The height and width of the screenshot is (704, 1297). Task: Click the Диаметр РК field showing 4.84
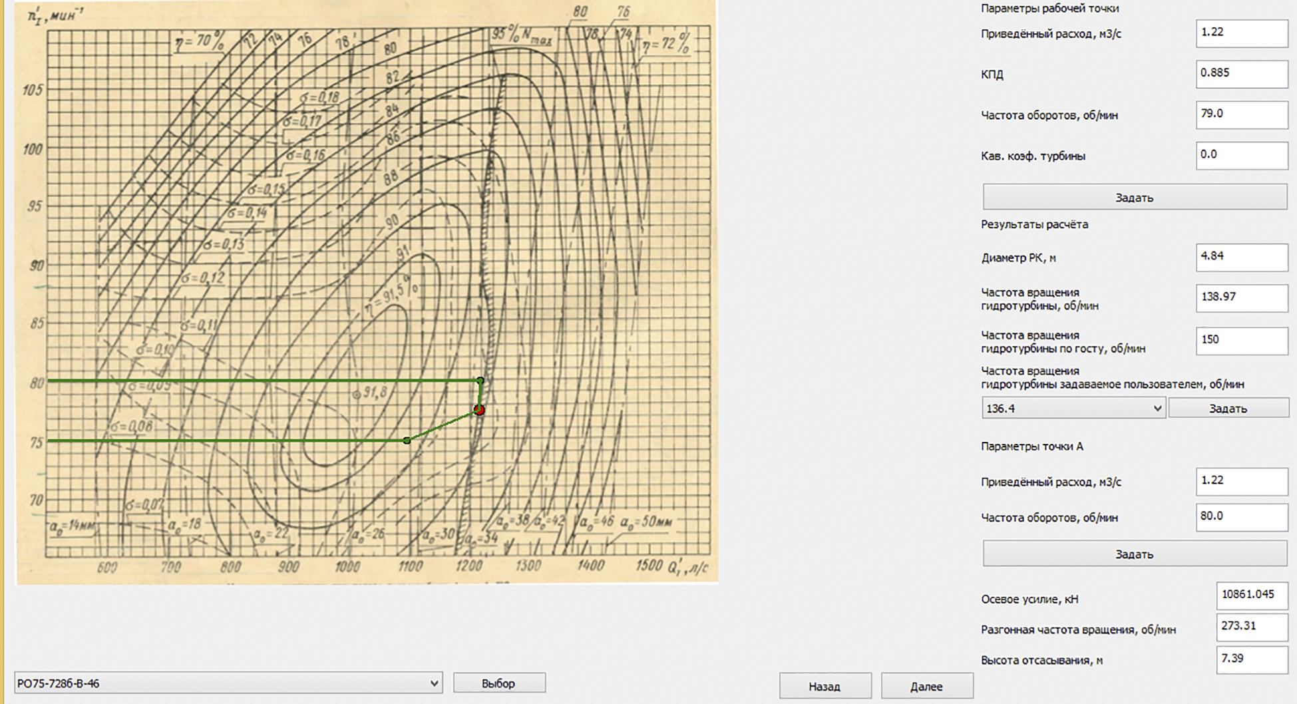pos(1241,257)
